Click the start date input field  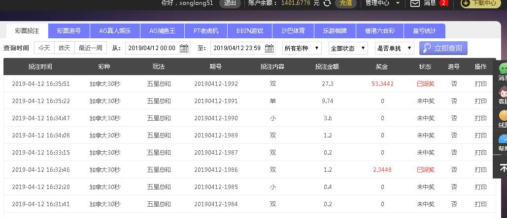pyautogui.click(x=152, y=48)
